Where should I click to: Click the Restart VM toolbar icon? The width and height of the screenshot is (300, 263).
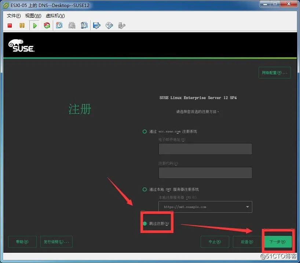click(x=47, y=25)
